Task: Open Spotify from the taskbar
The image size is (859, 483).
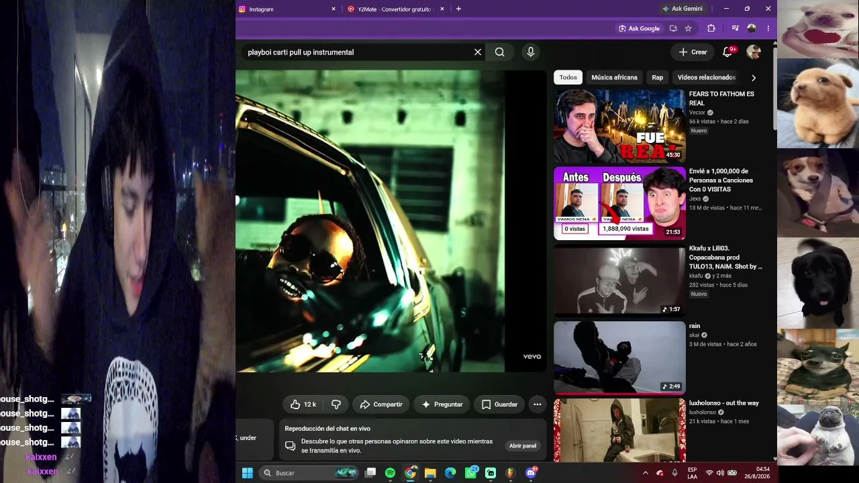Action: click(x=390, y=473)
